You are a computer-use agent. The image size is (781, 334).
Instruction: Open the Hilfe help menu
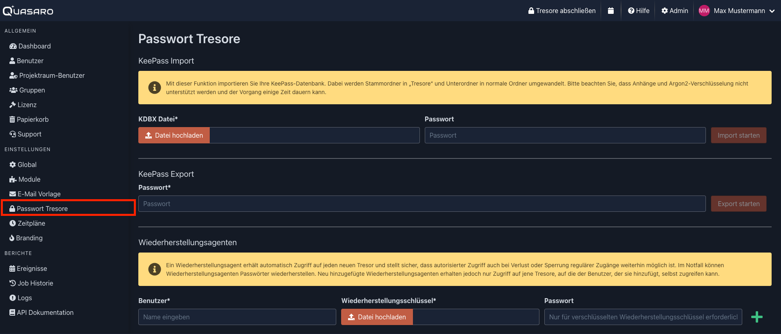coord(639,11)
